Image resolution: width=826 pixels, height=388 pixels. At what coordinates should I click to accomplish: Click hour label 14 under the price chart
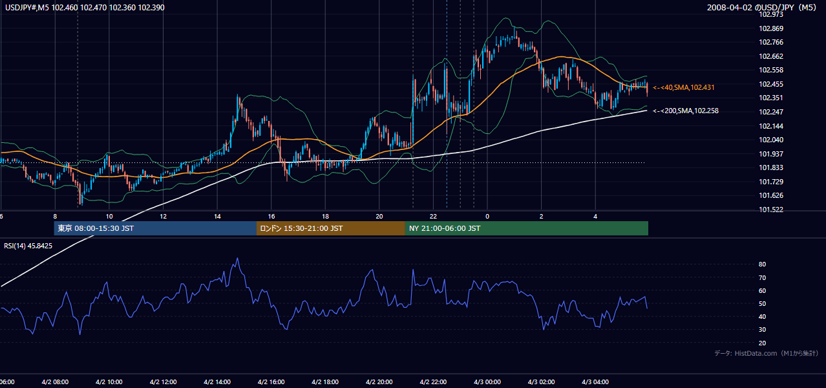217,216
